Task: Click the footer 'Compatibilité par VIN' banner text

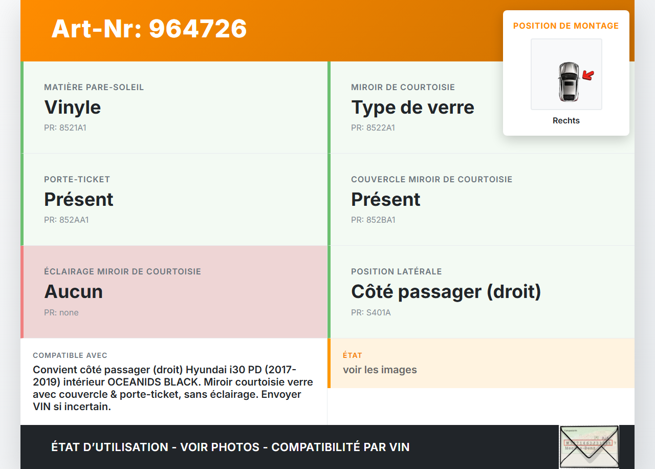Action: click(340, 447)
